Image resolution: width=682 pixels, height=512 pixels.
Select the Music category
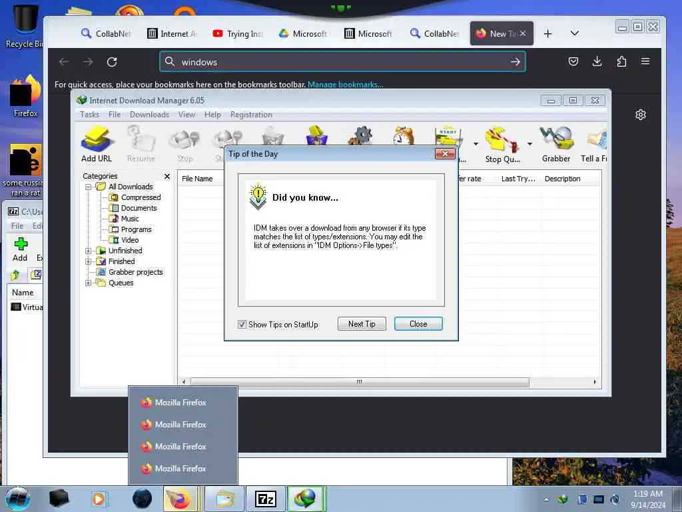[x=130, y=219]
